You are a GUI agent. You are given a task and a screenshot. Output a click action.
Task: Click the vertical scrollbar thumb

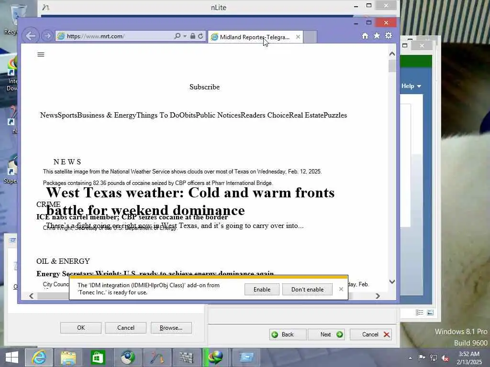coord(392,66)
